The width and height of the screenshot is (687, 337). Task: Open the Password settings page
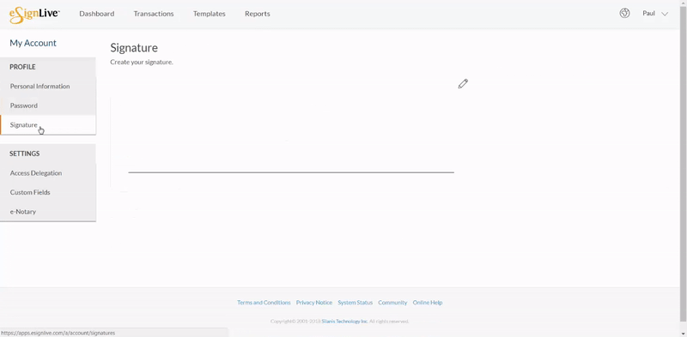click(48, 105)
